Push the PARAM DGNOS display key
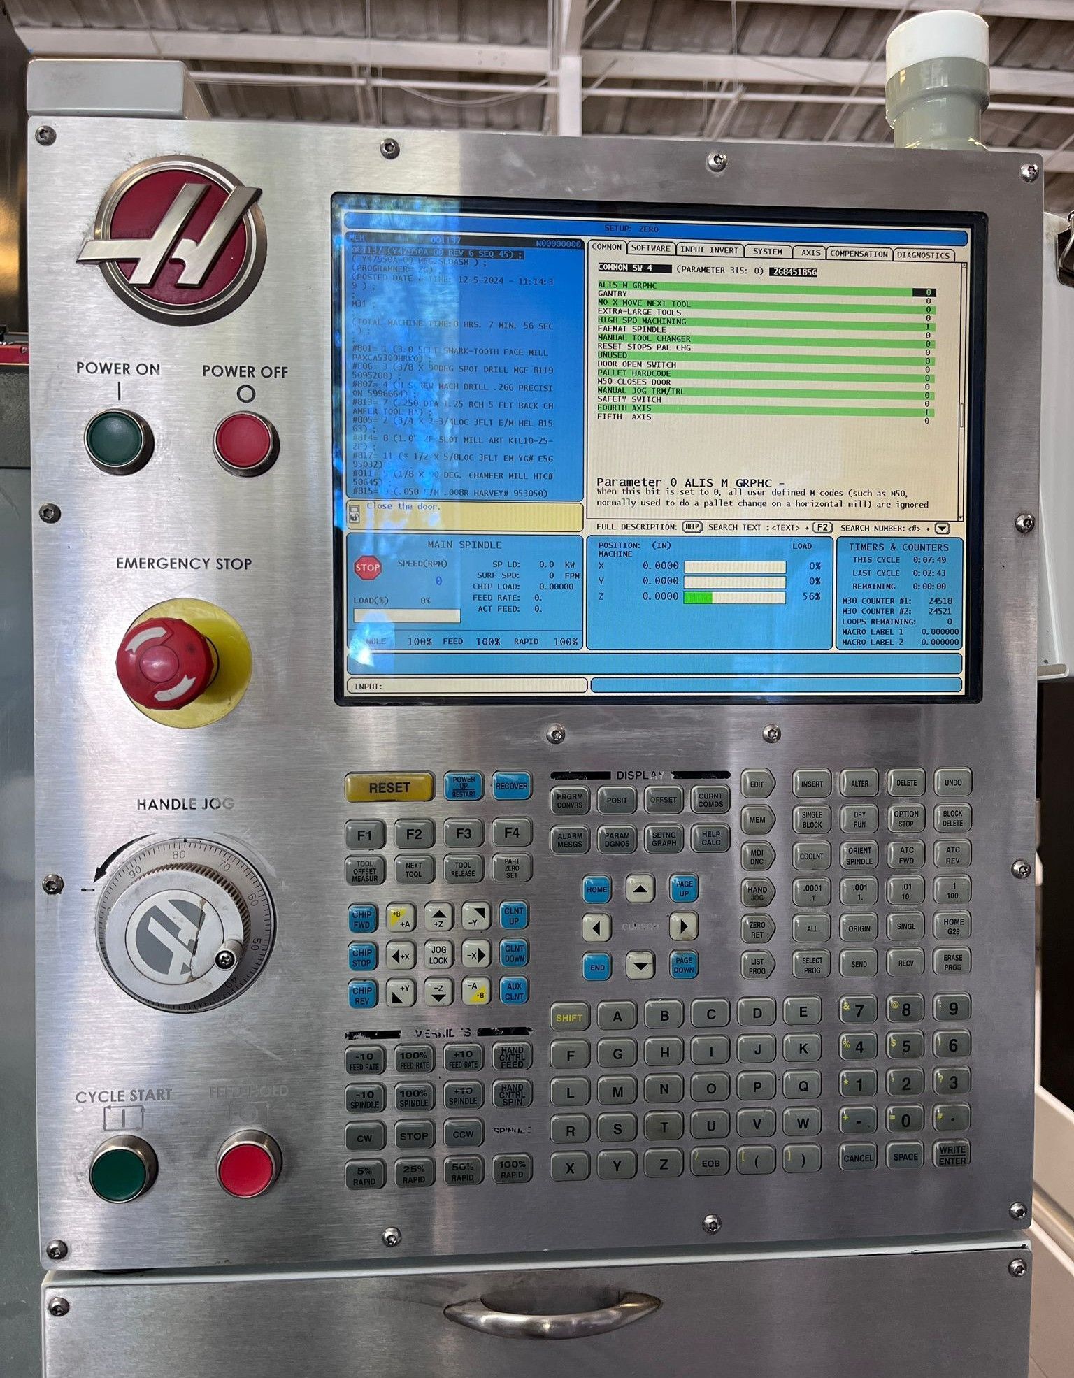This screenshot has width=1074, height=1378. (x=617, y=839)
